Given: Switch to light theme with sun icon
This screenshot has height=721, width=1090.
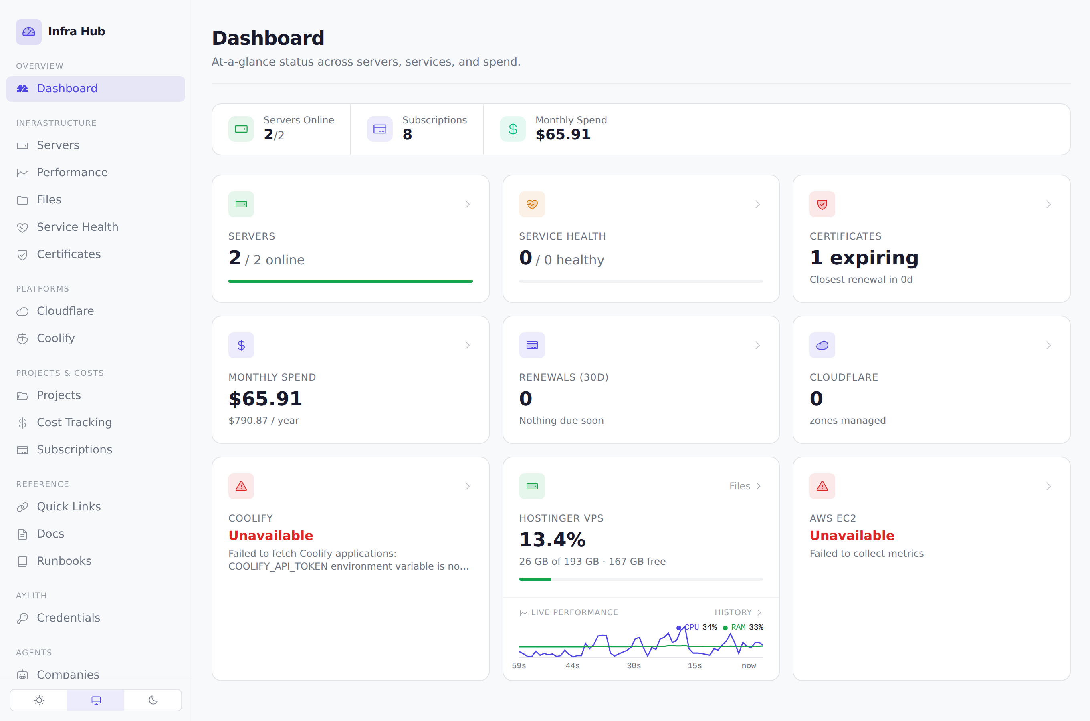Looking at the screenshot, I should [39, 700].
